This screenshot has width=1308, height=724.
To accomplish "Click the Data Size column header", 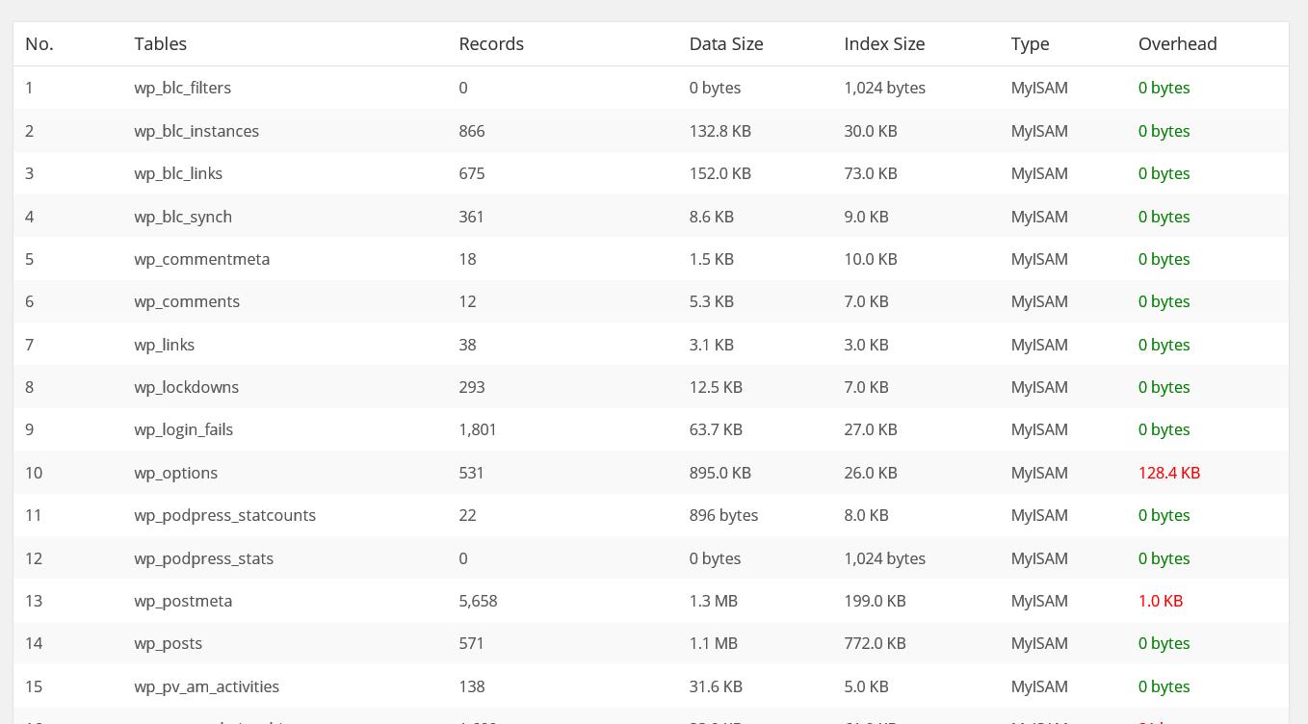I will (726, 44).
